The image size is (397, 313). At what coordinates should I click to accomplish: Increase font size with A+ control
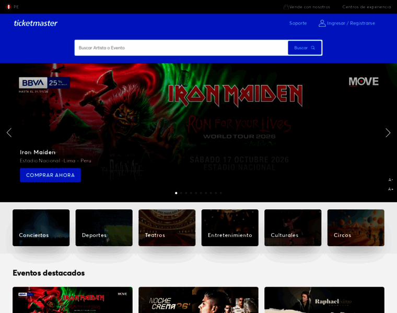click(391, 189)
